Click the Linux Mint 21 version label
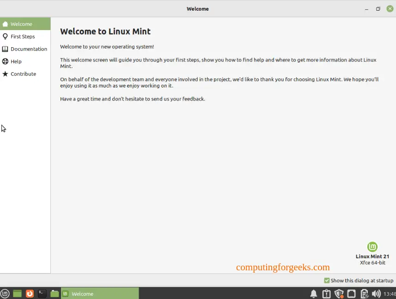396x299 pixels. [372, 256]
